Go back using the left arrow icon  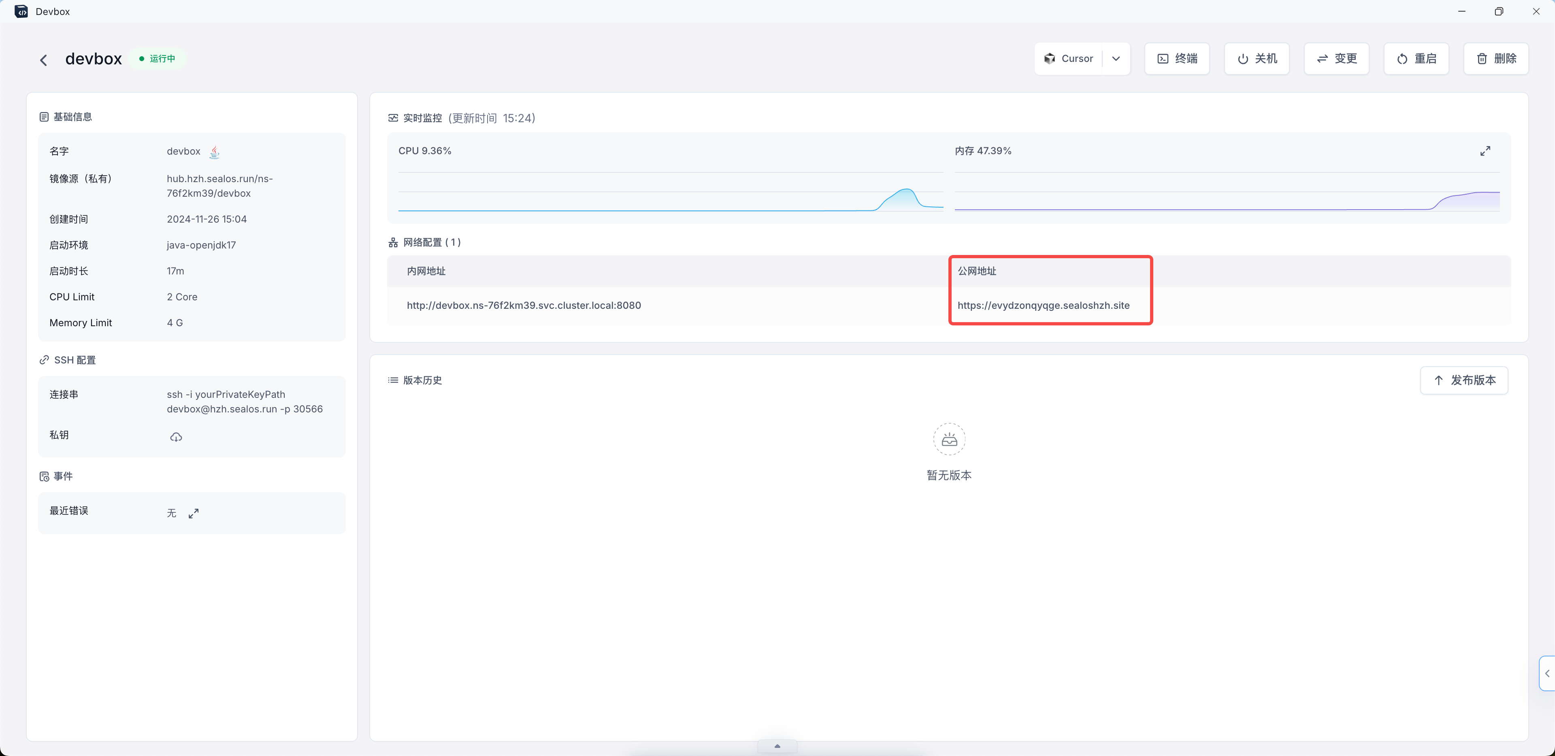[43, 60]
